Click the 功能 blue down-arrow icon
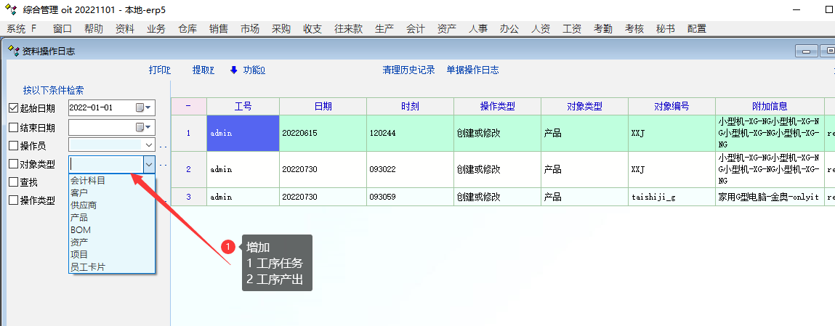This screenshot has width=835, height=326. pos(234,70)
